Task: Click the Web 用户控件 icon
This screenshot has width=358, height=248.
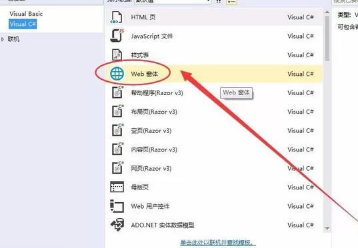Action: tap(117, 206)
